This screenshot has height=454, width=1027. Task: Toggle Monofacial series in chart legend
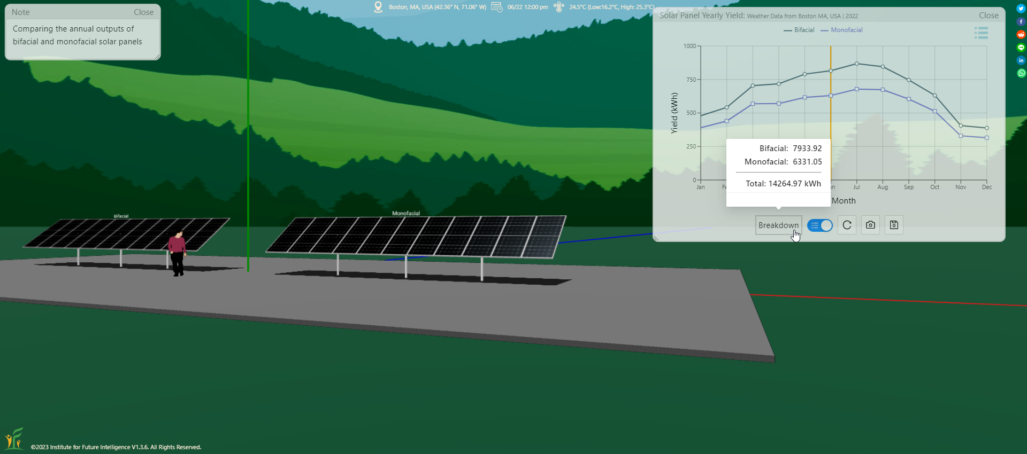842,30
